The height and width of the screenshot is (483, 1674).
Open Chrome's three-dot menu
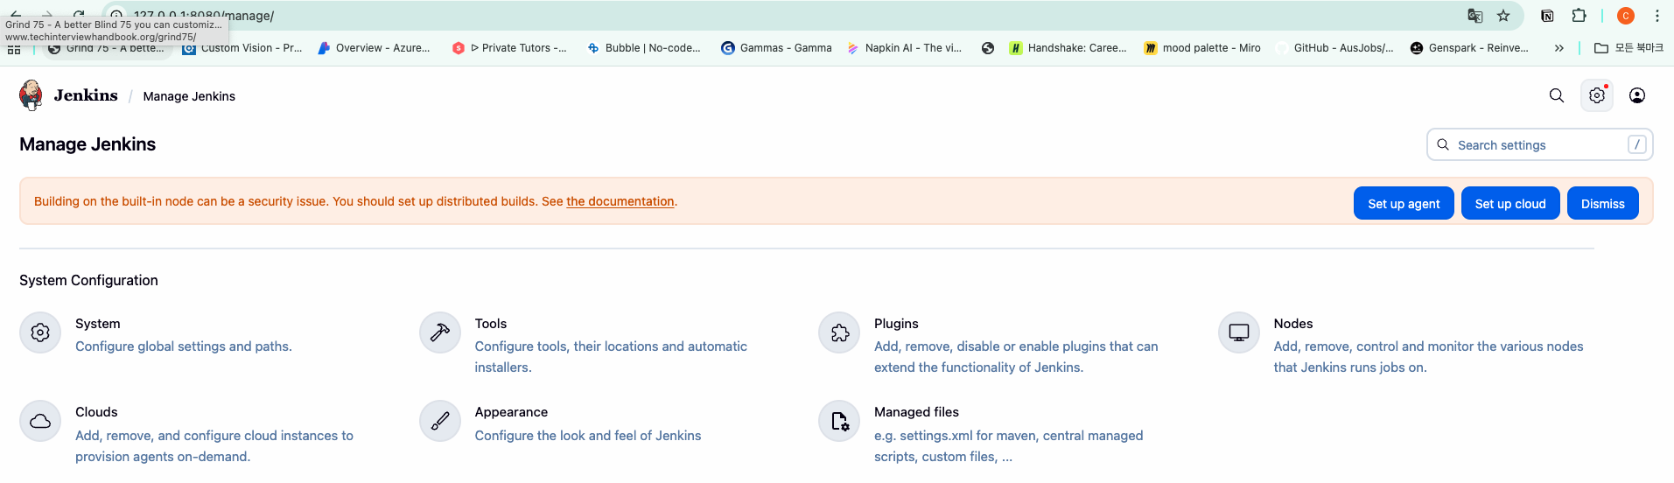point(1657,16)
